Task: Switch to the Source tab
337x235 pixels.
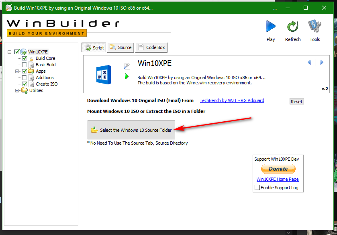Action: point(121,47)
